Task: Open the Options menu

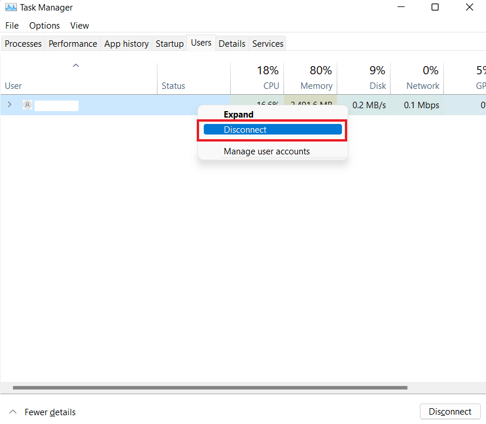Action: tap(45, 25)
